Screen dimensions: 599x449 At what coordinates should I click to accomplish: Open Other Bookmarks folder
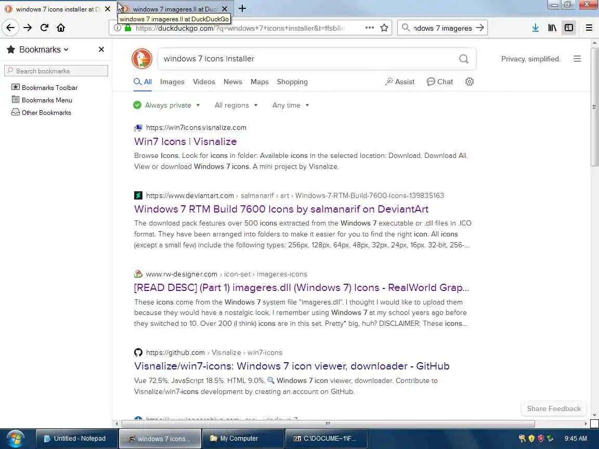click(x=41, y=113)
